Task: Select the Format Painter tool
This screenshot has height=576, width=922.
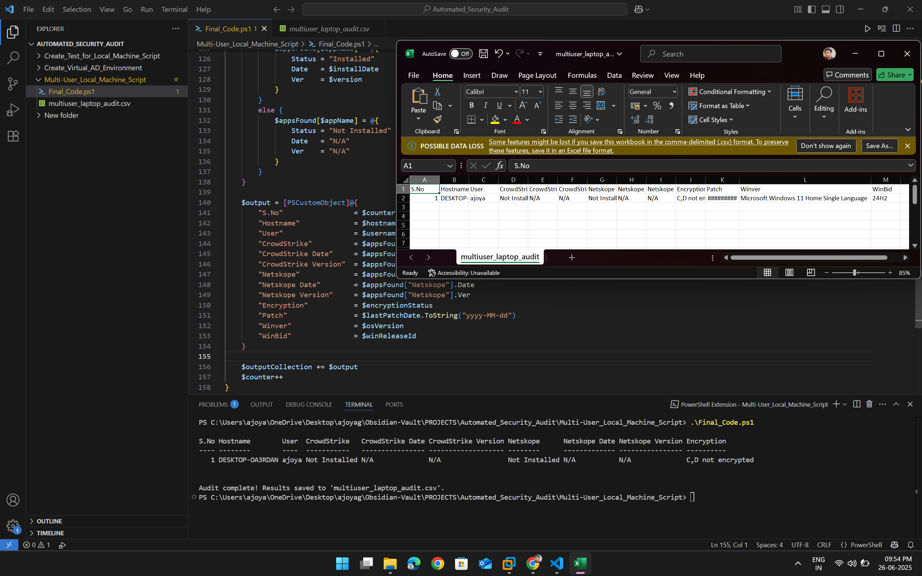Action: (x=437, y=119)
